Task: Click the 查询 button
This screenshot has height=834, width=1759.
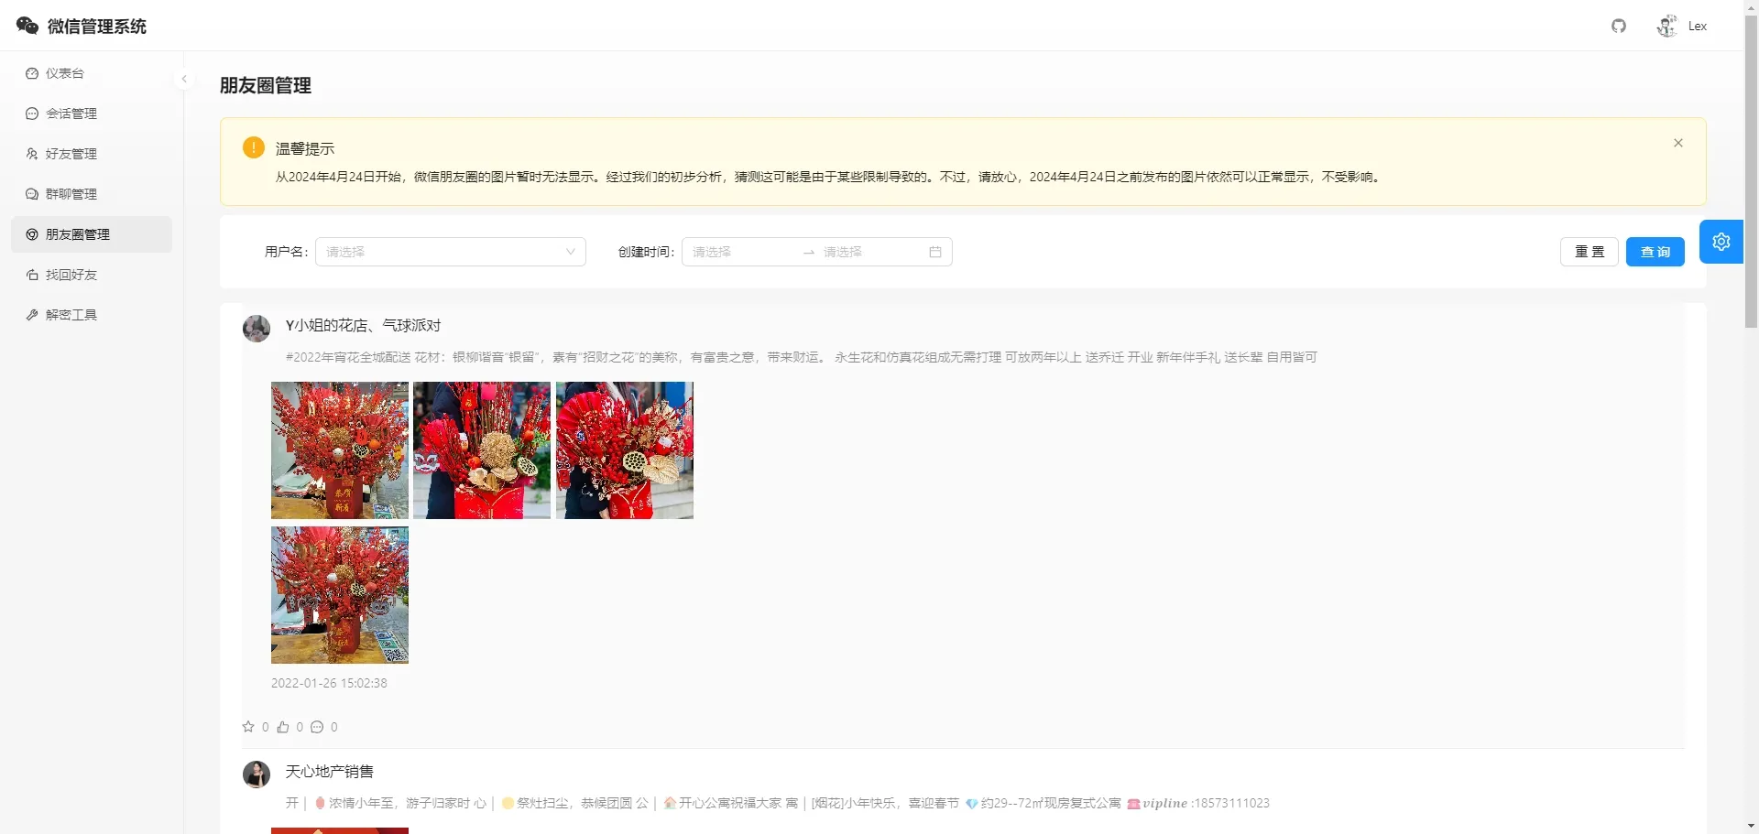Action: pyautogui.click(x=1655, y=252)
